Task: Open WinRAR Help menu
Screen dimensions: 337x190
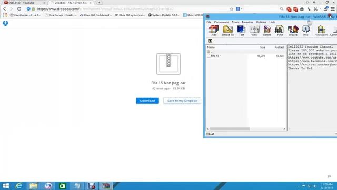Action: [x=272, y=22]
